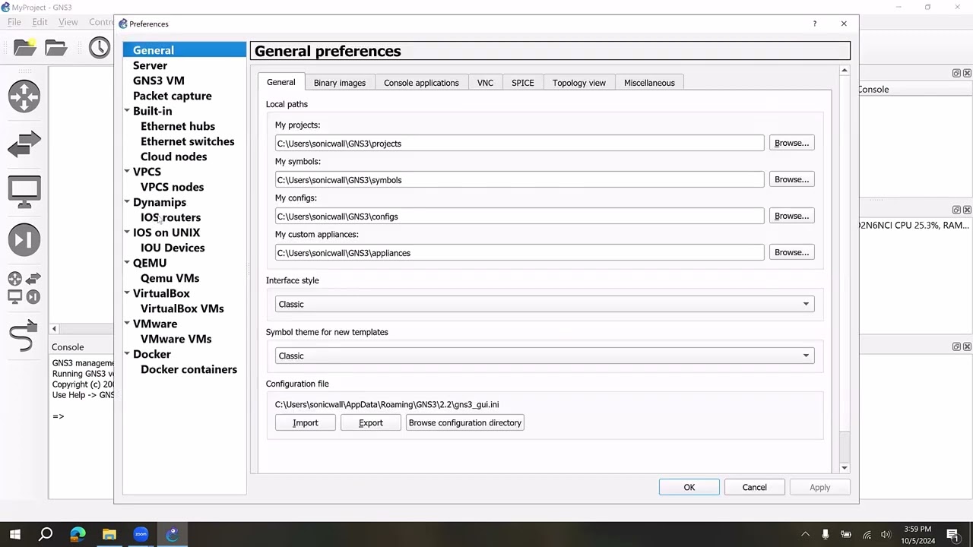Show hidden system tray icons
Image resolution: width=973 pixels, height=547 pixels.
805,535
